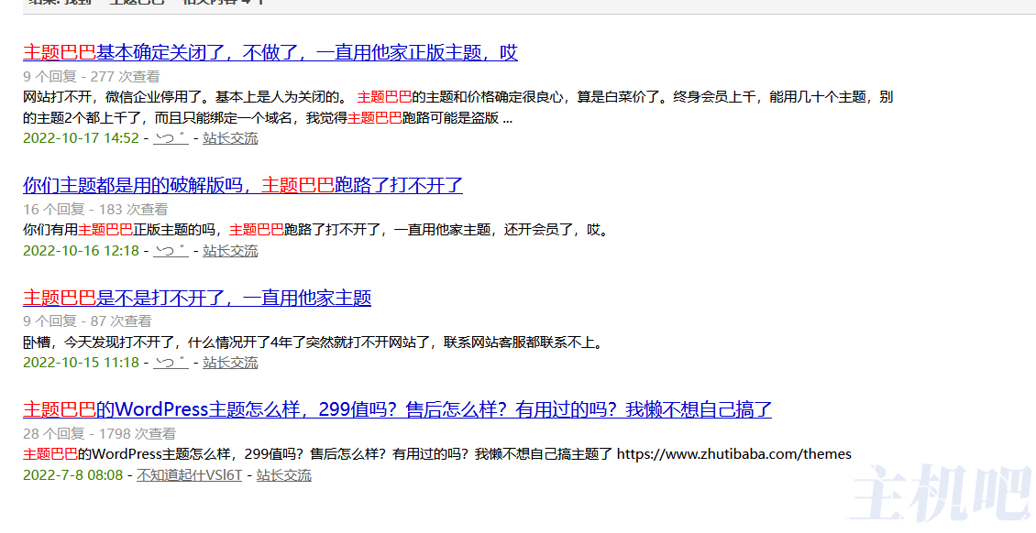Screen dimensions: 1036x533
Task: Click text '28 个回复 - 1798 次查看'
Action: (100, 433)
